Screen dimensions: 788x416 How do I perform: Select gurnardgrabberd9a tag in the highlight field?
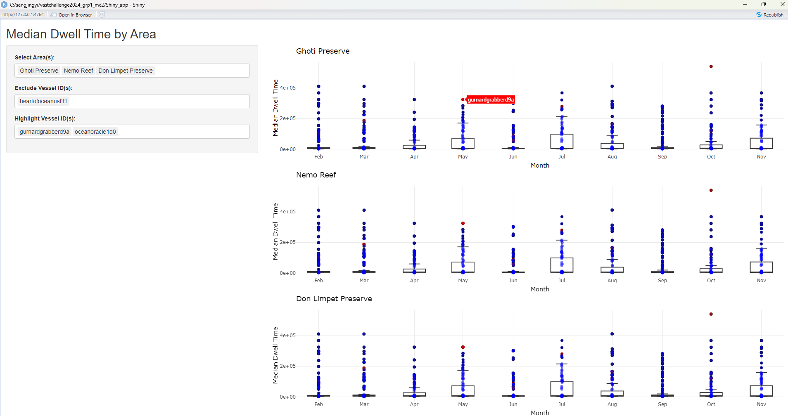(x=45, y=132)
